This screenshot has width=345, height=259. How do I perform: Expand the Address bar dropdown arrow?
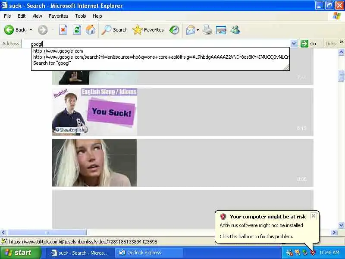(x=294, y=44)
